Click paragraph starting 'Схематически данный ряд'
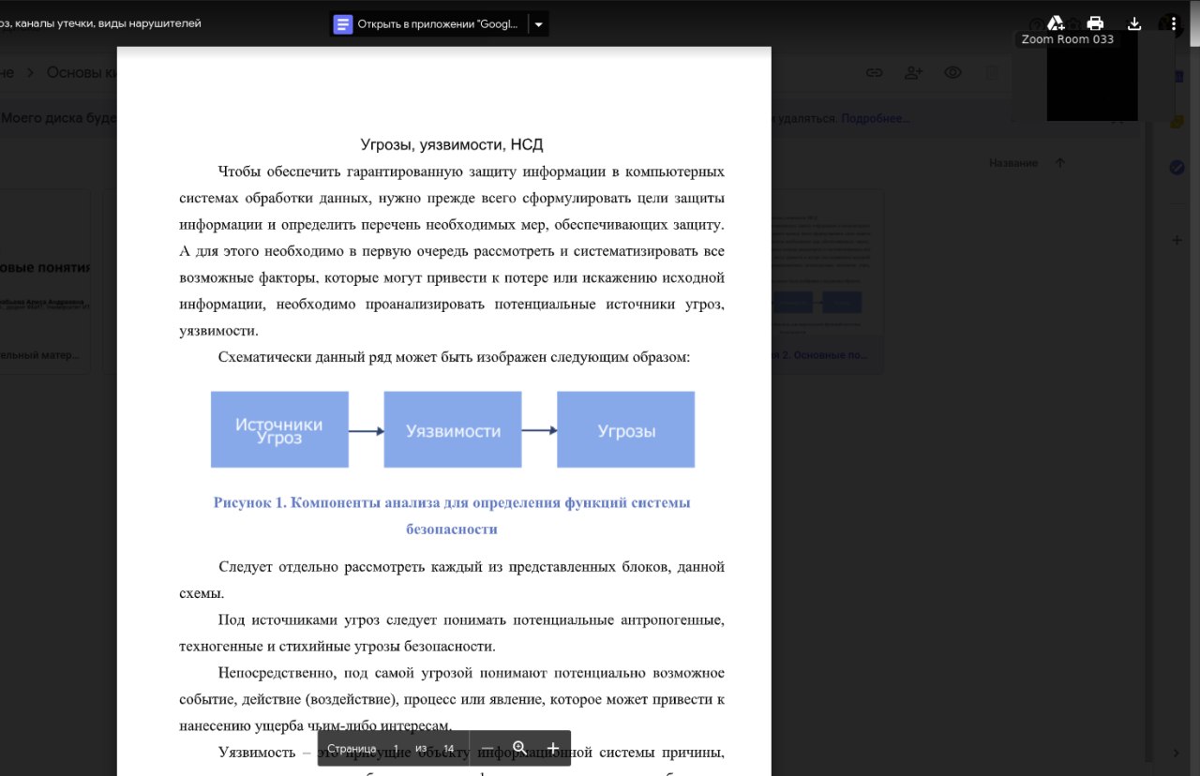1200x776 pixels. [x=454, y=357]
